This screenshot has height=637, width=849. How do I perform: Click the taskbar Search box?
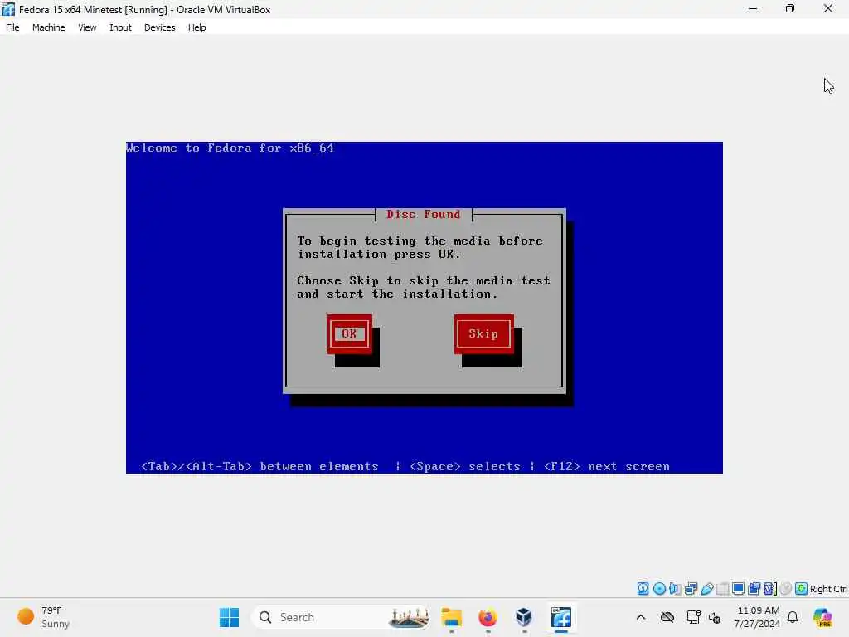[x=342, y=617]
